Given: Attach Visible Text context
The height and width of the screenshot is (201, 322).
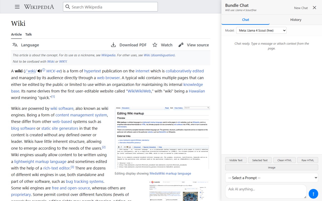Looking at the screenshot, I should pyautogui.click(x=236, y=160).
